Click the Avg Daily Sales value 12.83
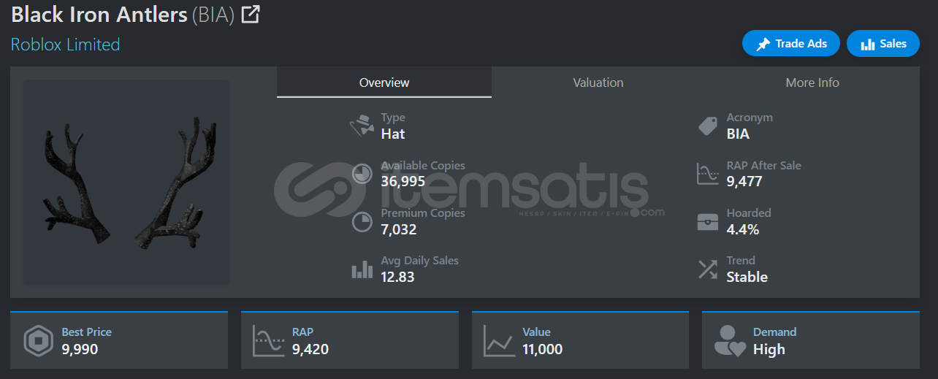 (x=398, y=277)
